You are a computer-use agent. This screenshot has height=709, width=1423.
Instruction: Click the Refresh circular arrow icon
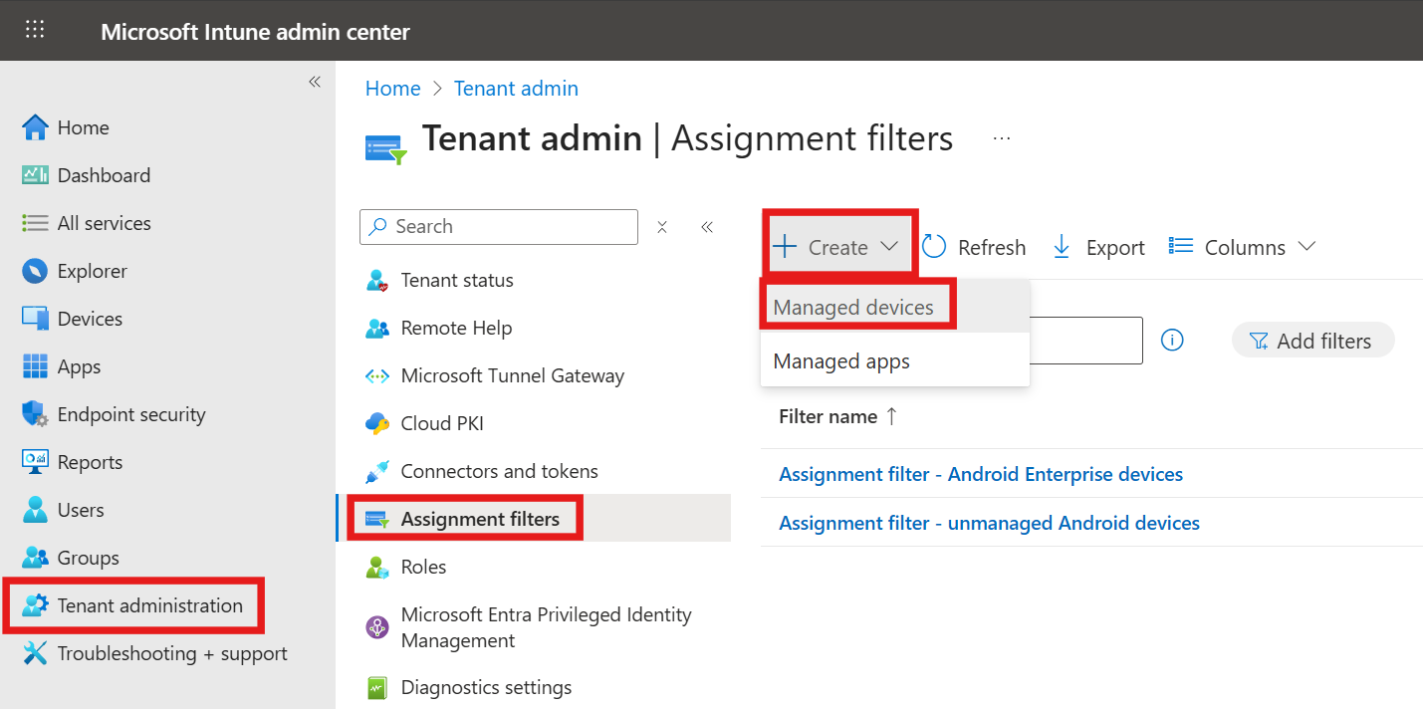pyautogui.click(x=934, y=247)
